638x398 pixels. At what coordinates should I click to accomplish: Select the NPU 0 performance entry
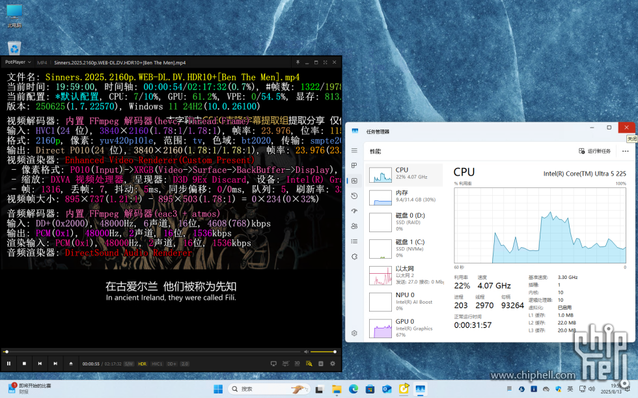point(404,301)
